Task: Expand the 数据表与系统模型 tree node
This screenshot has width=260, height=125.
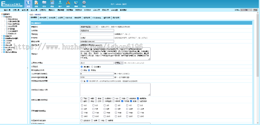Action: (2, 38)
